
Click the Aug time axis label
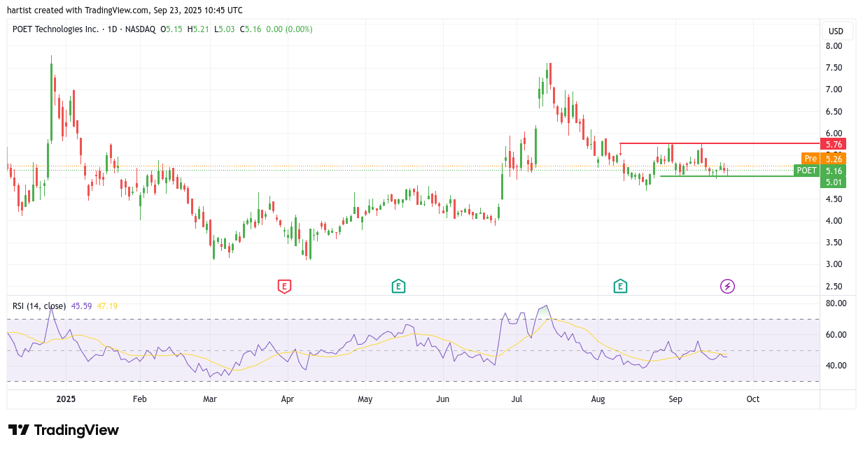598,399
